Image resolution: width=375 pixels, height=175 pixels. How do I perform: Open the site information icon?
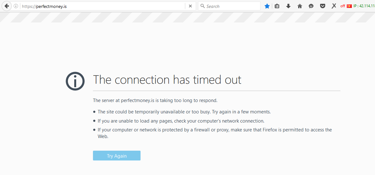pyautogui.click(x=16, y=6)
